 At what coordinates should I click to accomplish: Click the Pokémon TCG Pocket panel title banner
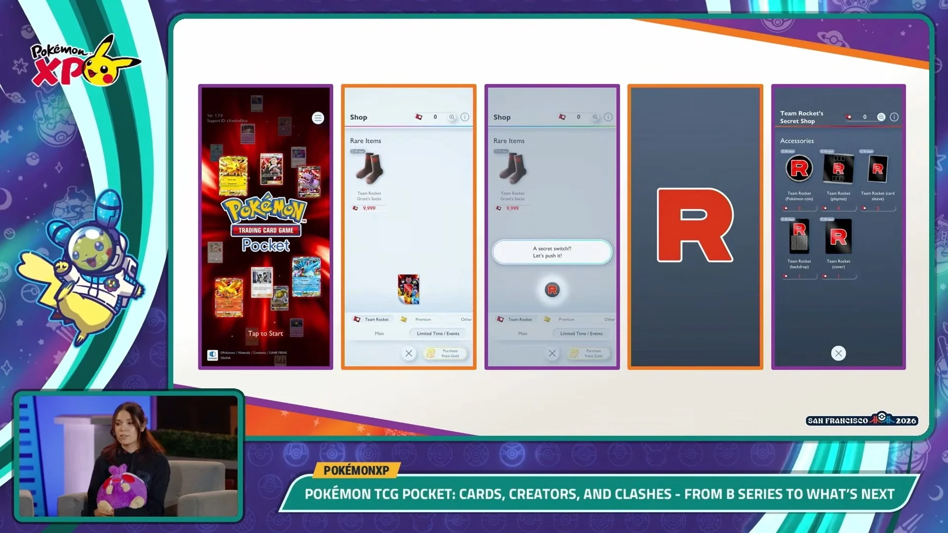pyautogui.click(x=599, y=494)
